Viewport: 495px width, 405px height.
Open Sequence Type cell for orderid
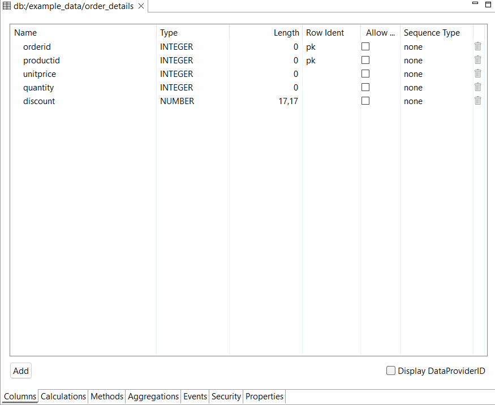click(436, 47)
